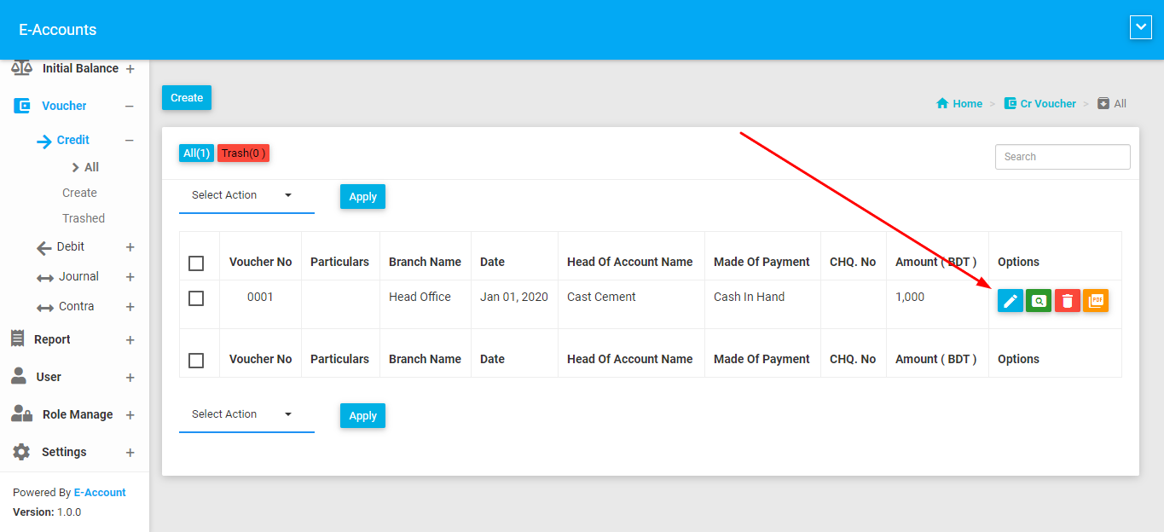This screenshot has width=1164, height=532.
Task: Open the Trashed item under Credit
Action: (84, 218)
